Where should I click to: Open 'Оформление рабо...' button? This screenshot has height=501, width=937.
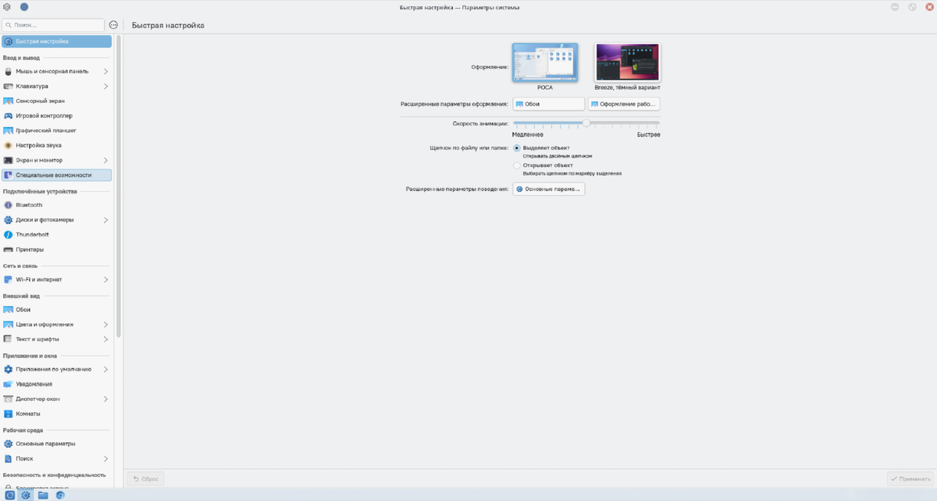[624, 104]
